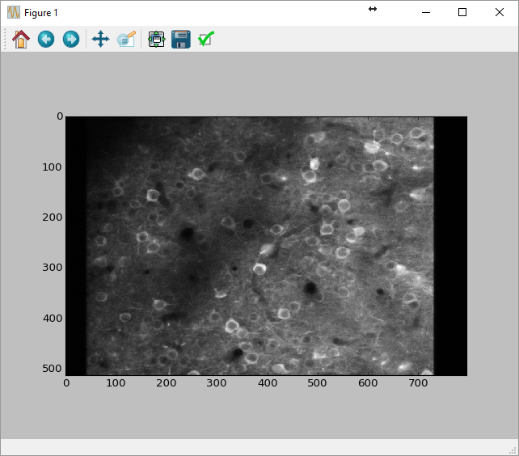Click the black band on the image's right edge
The width and height of the screenshot is (519, 456).
tap(450, 243)
